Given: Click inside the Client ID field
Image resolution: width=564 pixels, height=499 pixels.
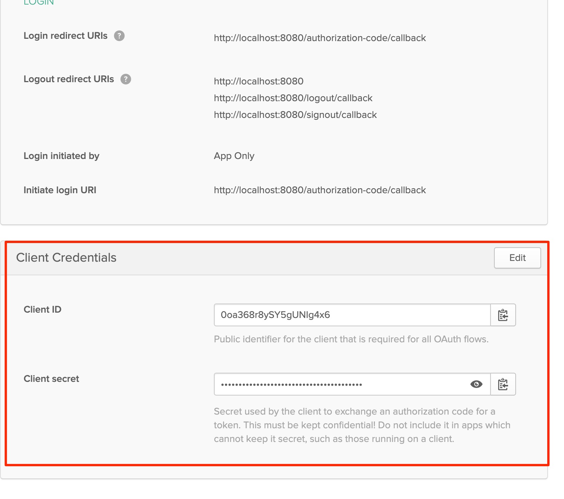Looking at the screenshot, I should coord(352,315).
